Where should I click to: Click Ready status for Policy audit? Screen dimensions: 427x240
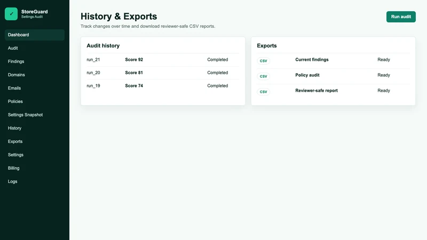(x=384, y=75)
